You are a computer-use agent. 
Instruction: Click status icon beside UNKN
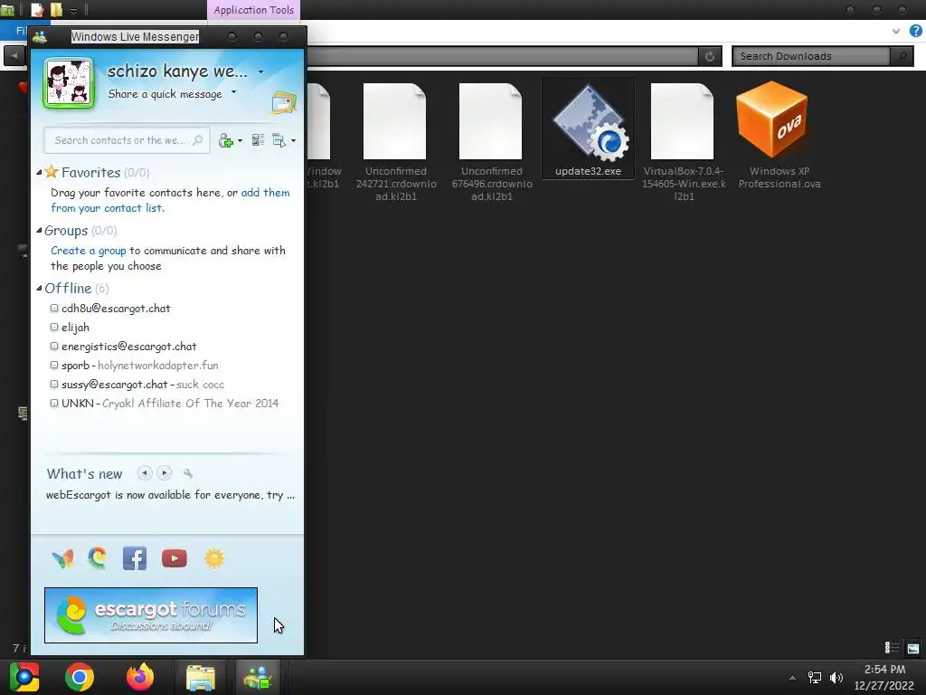pos(54,403)
